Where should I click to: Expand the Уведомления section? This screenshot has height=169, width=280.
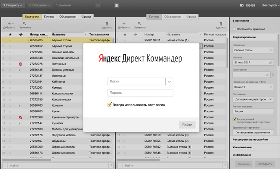pyautogui.click(x=254, y=147)
